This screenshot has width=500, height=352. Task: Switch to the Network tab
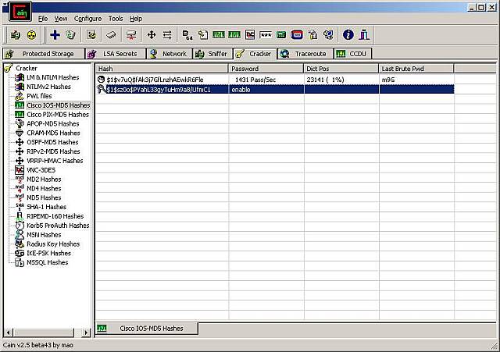click(170, 54)
